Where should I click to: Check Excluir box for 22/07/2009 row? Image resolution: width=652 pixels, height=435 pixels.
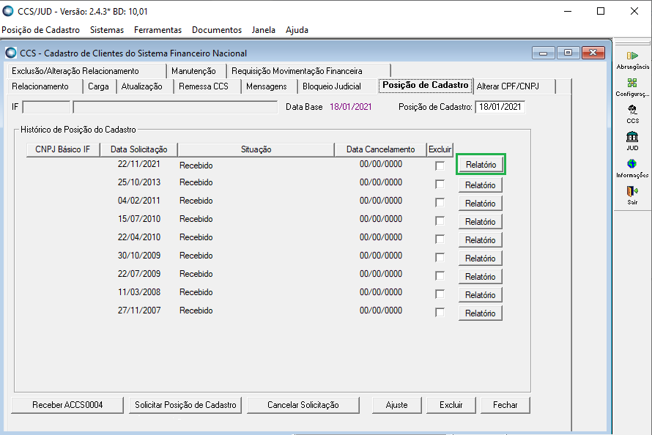(x=440, y=275)
